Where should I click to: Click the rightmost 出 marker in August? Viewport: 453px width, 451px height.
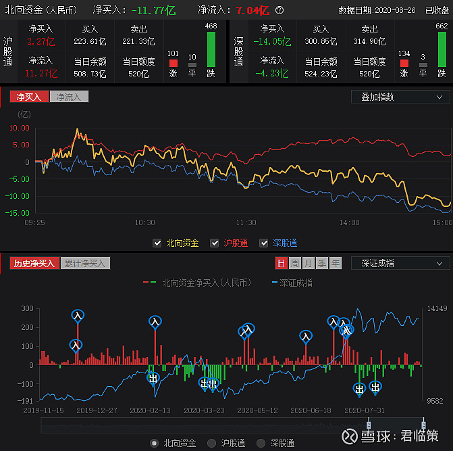[375, 387]
